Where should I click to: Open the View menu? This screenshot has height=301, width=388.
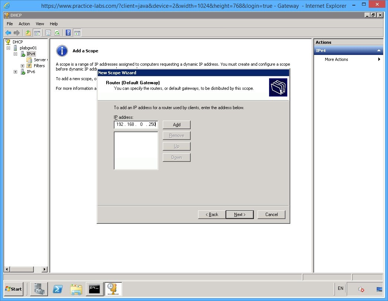pyautogui.click(x=39, y=23)
